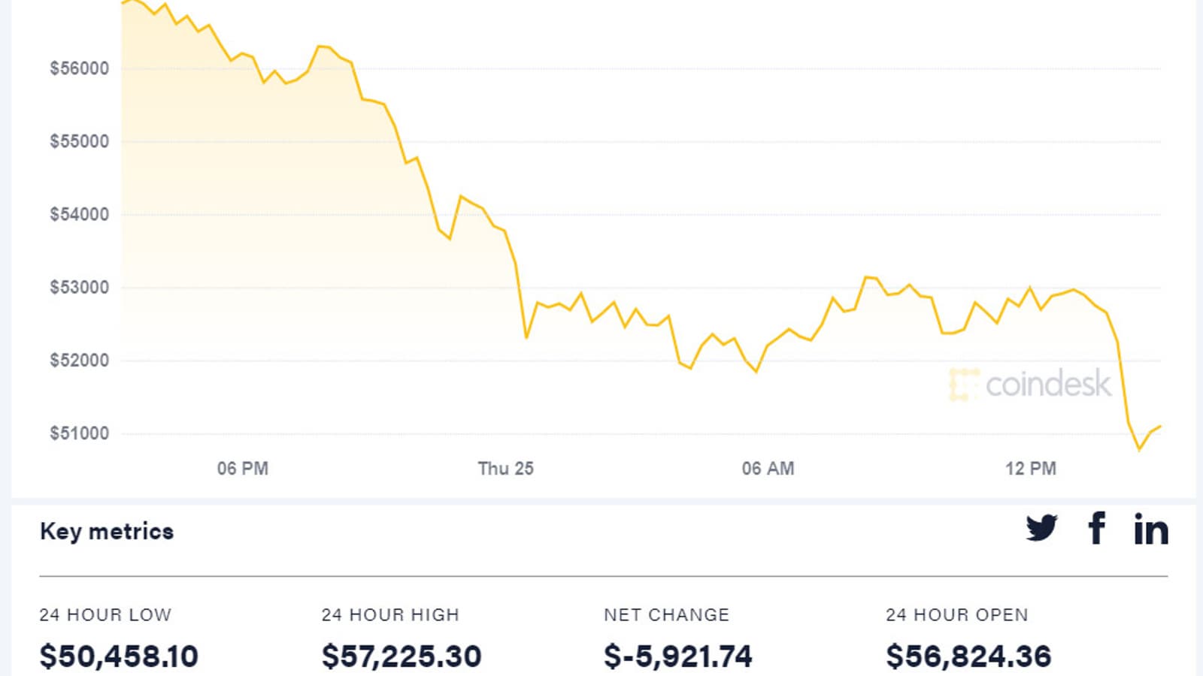1203x676 pixels.
Task: Click the $52000 price axis label
Action: click(x=79, y=361)
